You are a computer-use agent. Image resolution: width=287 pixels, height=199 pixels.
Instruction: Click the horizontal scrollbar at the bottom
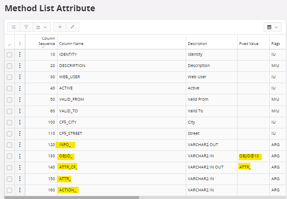[72, 197]
